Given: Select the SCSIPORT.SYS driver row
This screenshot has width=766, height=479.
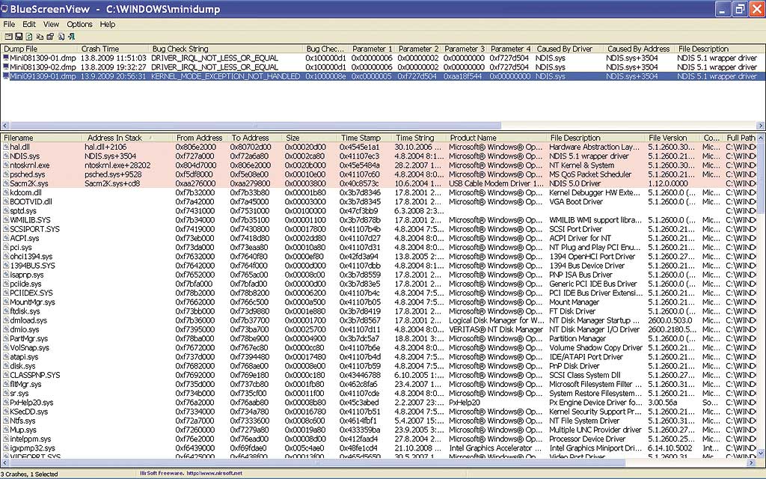Looking at the screenshot, I should [379, 229].
